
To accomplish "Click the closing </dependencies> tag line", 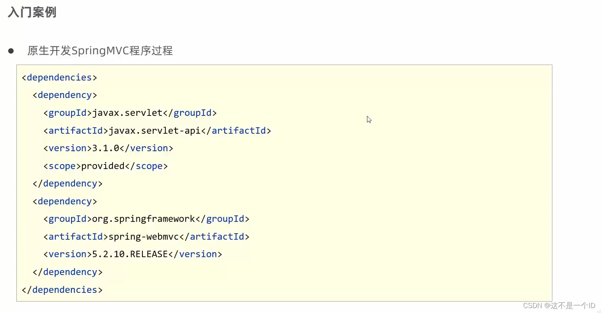I will 62,290.
